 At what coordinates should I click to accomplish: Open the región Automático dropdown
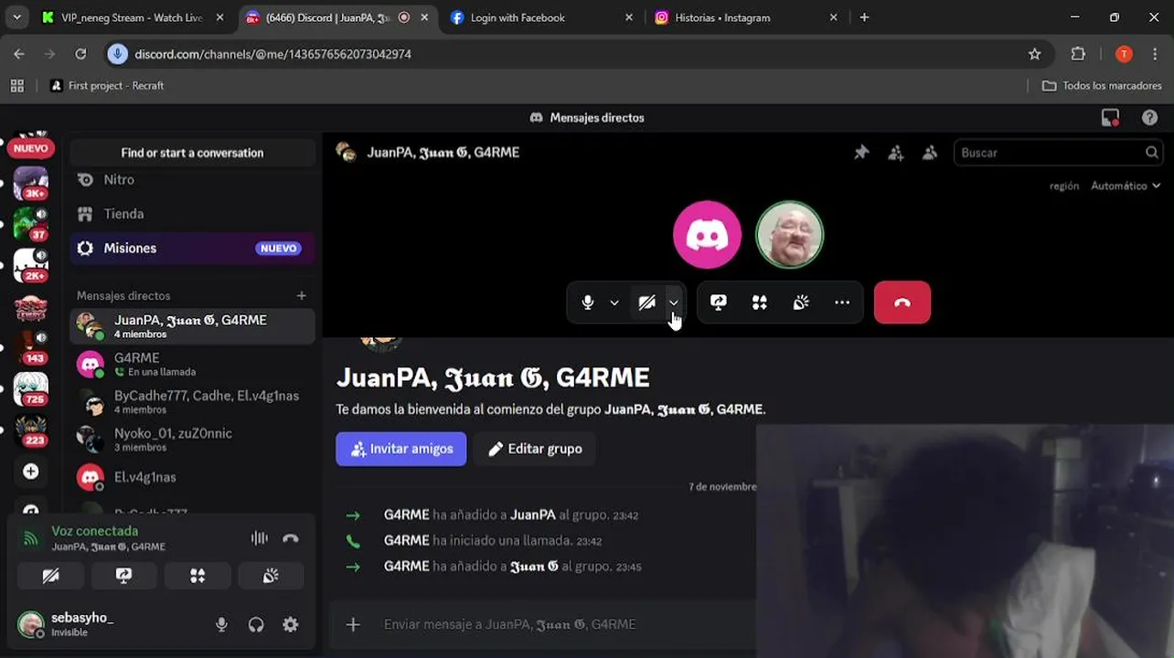pyautogui.click(x=1126, y=186)
